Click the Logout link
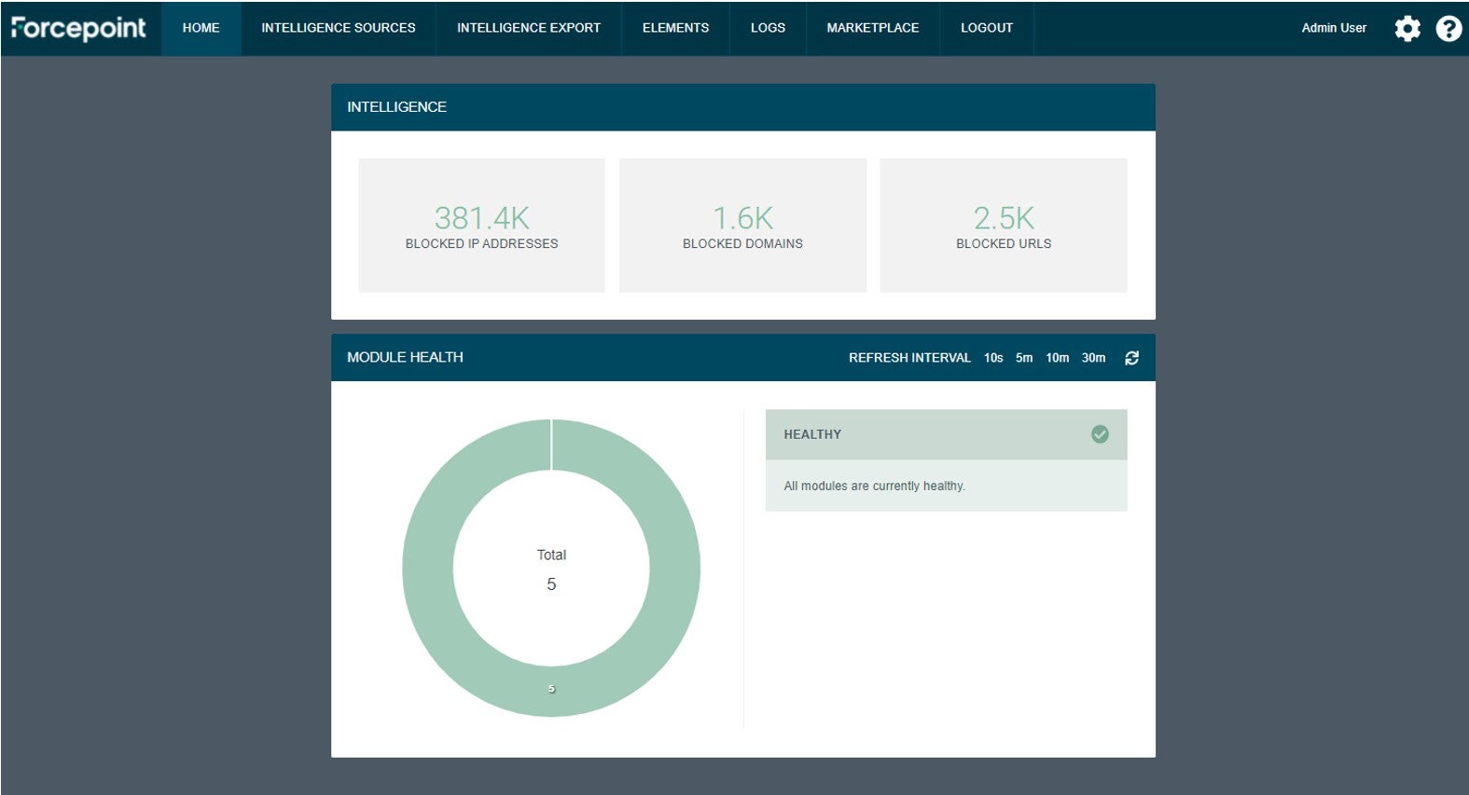This screenshot has width=1469, height=795. click(986, 28)
